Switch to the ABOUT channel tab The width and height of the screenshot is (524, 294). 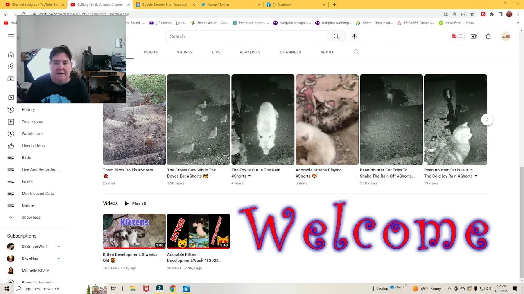[x=327, y=52]
